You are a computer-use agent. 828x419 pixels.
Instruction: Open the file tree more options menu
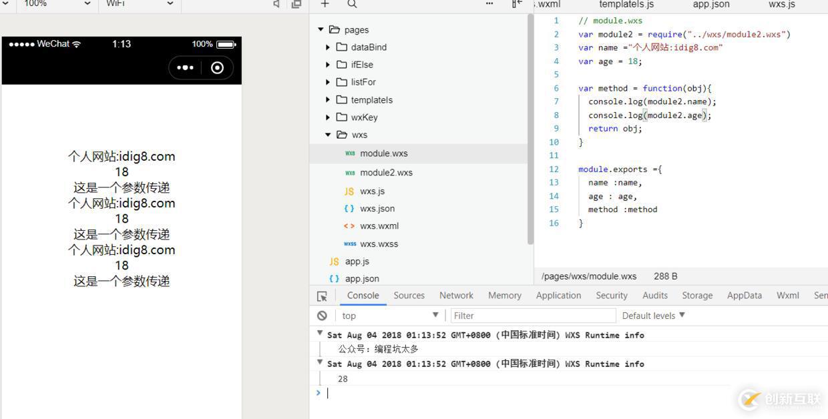click(489, 4)
